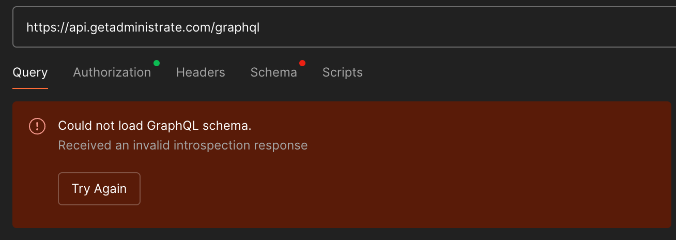Click the 'Could not load GraphQL schema.' heading

click(155, 126)
